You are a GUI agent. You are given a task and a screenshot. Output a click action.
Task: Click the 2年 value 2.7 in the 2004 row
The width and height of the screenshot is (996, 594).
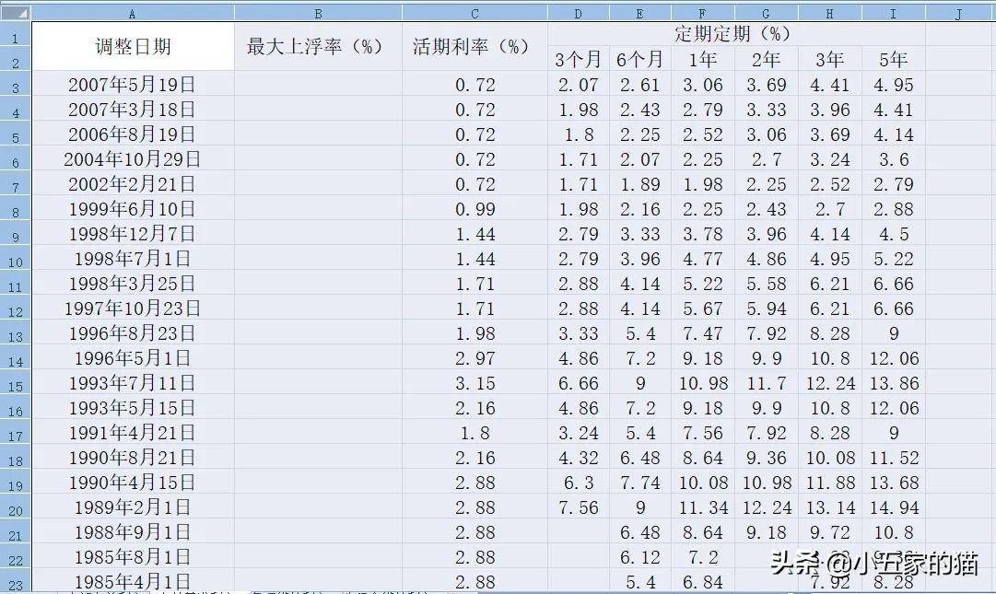[x=766, y=158]
